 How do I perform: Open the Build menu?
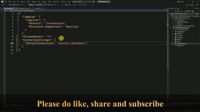tap(28, 2)
